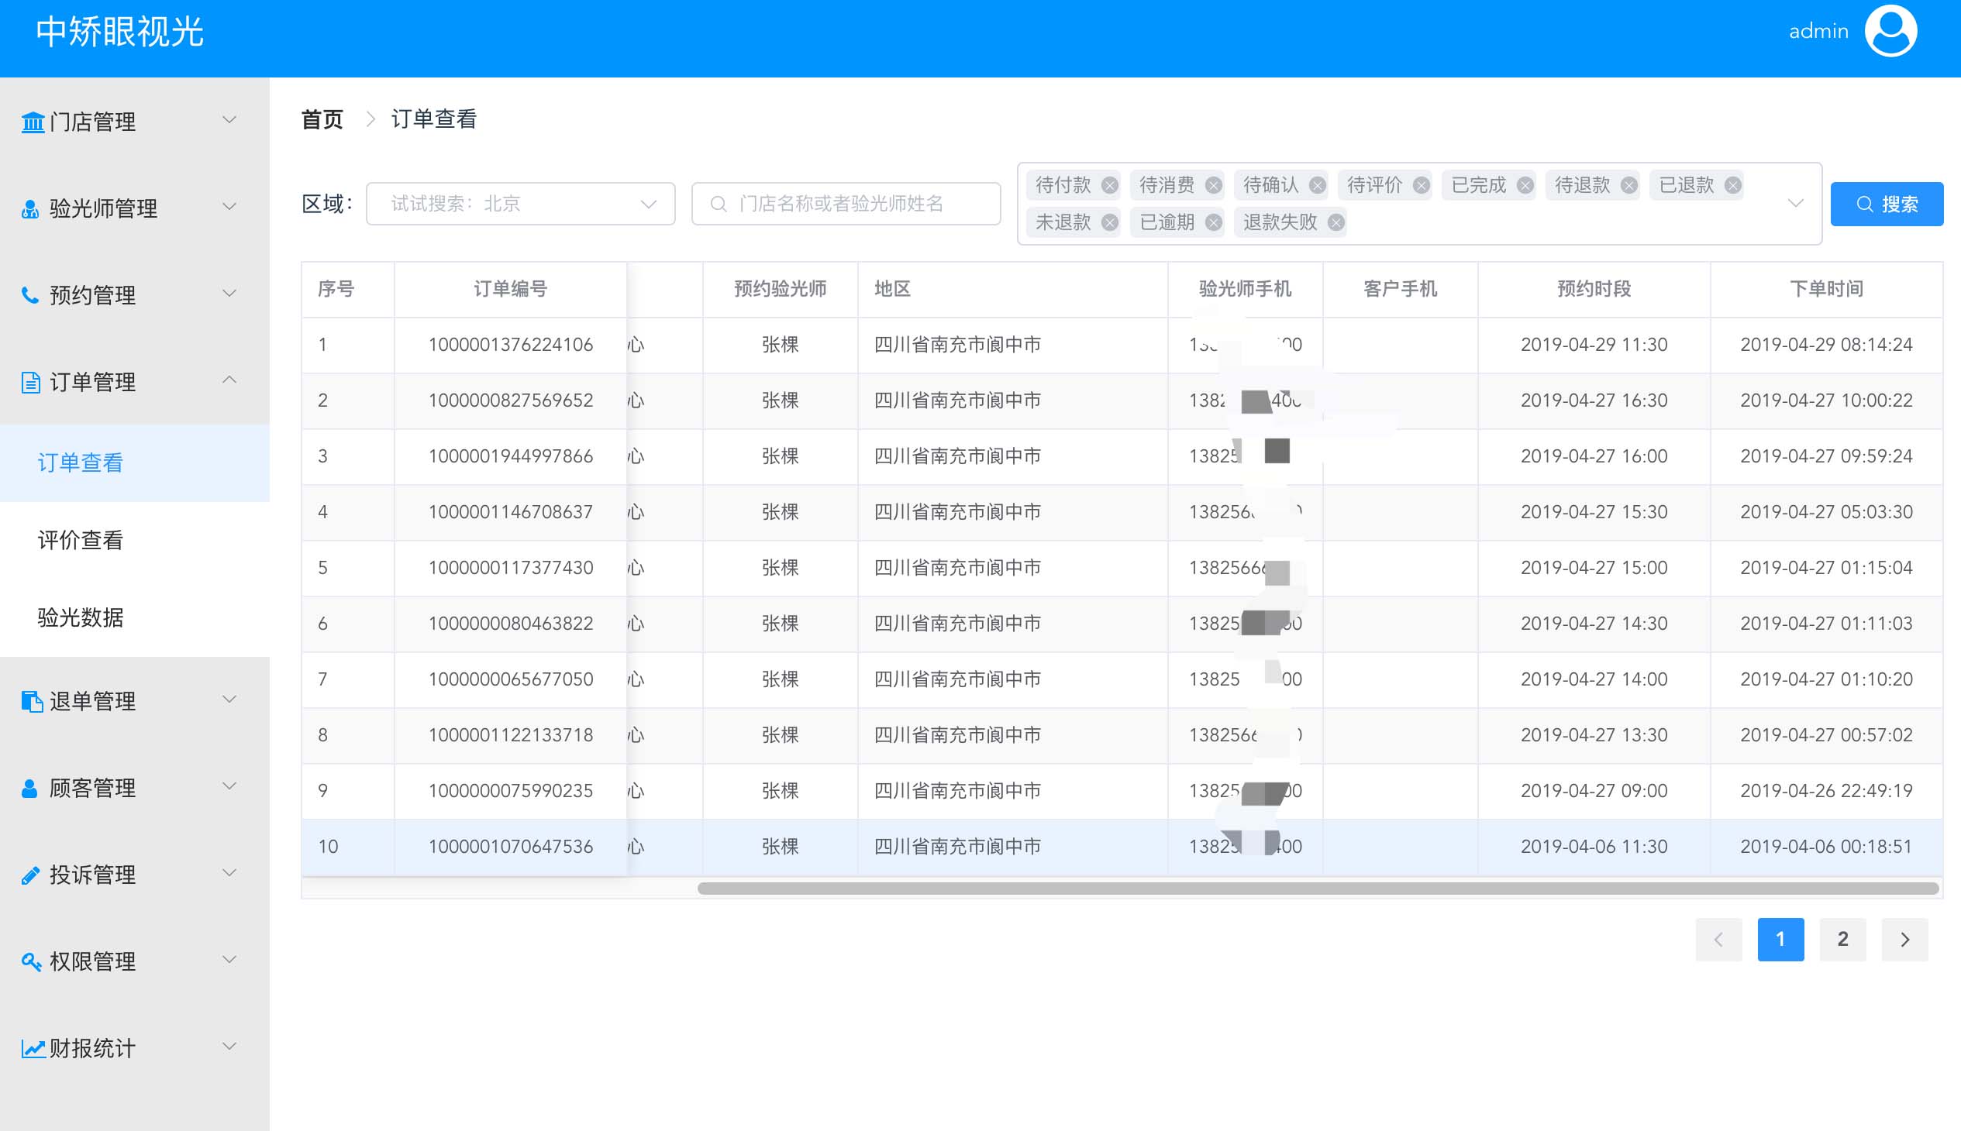Go to next page arrow
Image resolution: width=1961 pixels, height=1131 pixels.
pos(1904,939)
